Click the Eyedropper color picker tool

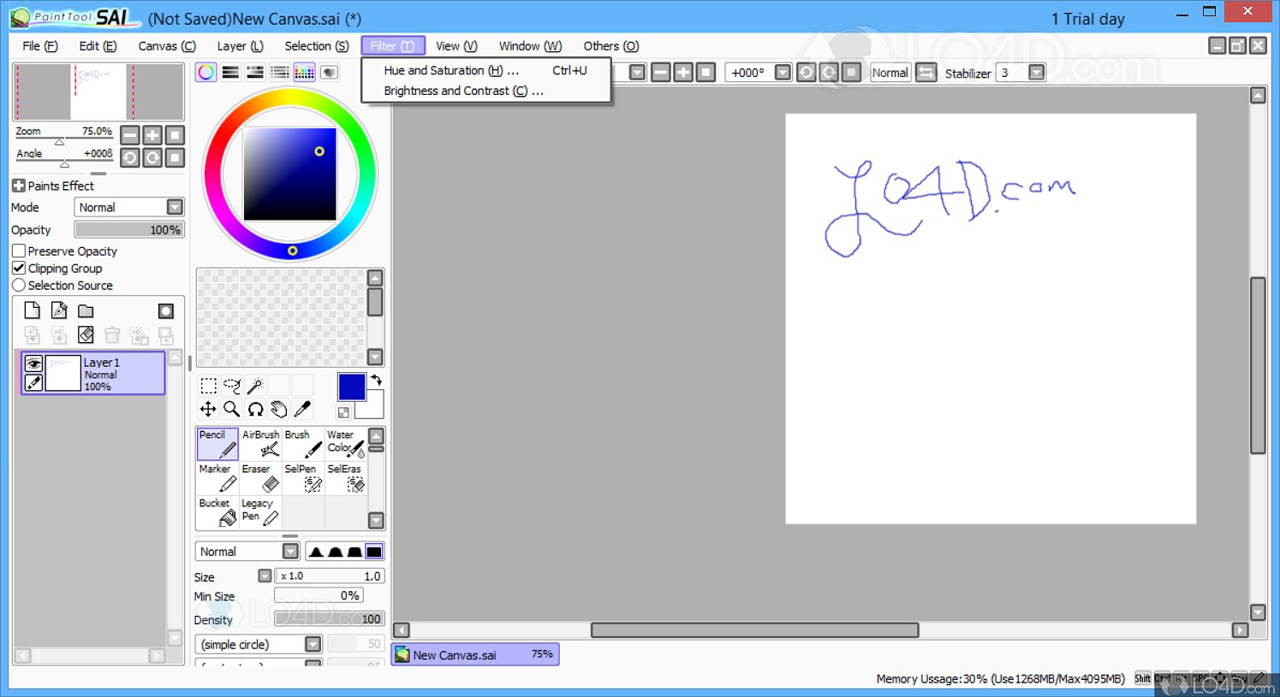coord(302,410)
